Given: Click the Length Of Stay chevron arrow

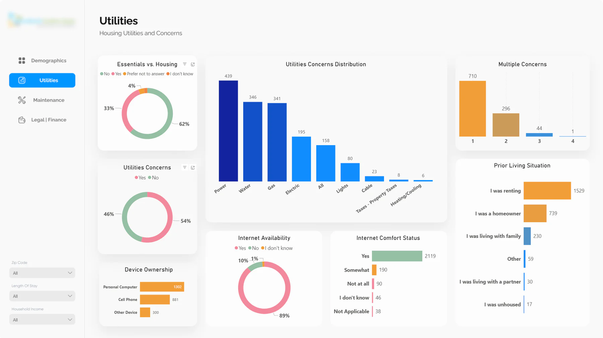Looking at the screenshot, I should 70,296.
